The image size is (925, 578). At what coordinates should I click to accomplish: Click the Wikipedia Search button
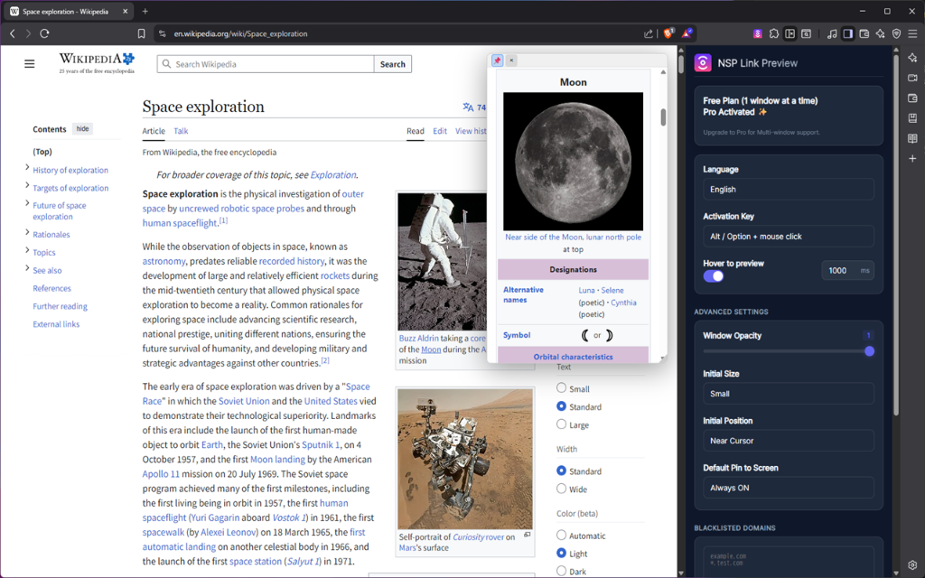click(x=392, y=64)
